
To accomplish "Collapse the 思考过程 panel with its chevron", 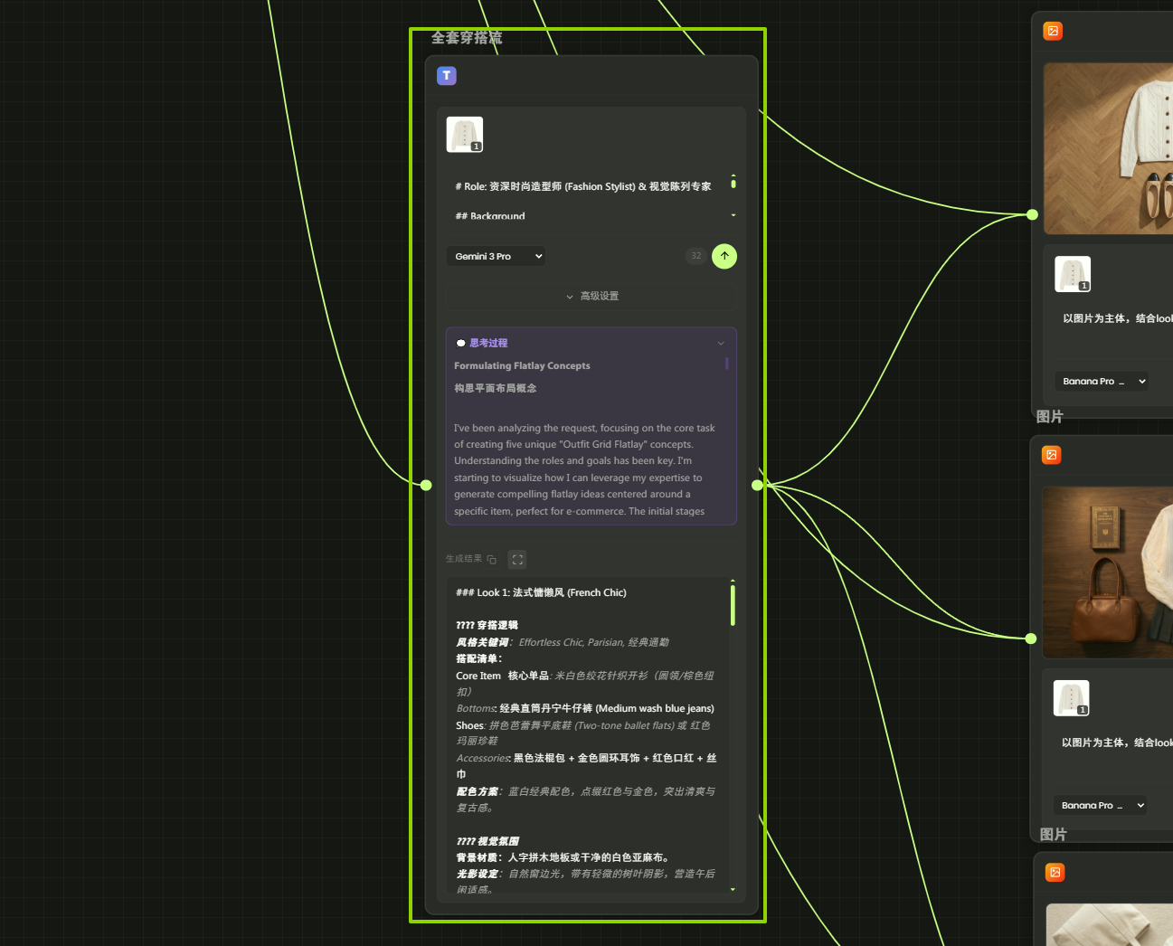I will coord(721,344).
